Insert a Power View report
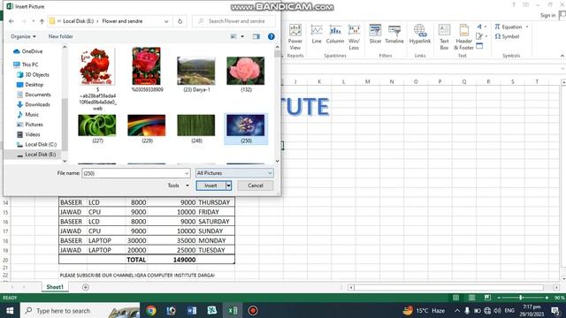This screenshot has height=318, width=566. coord(294,37)
